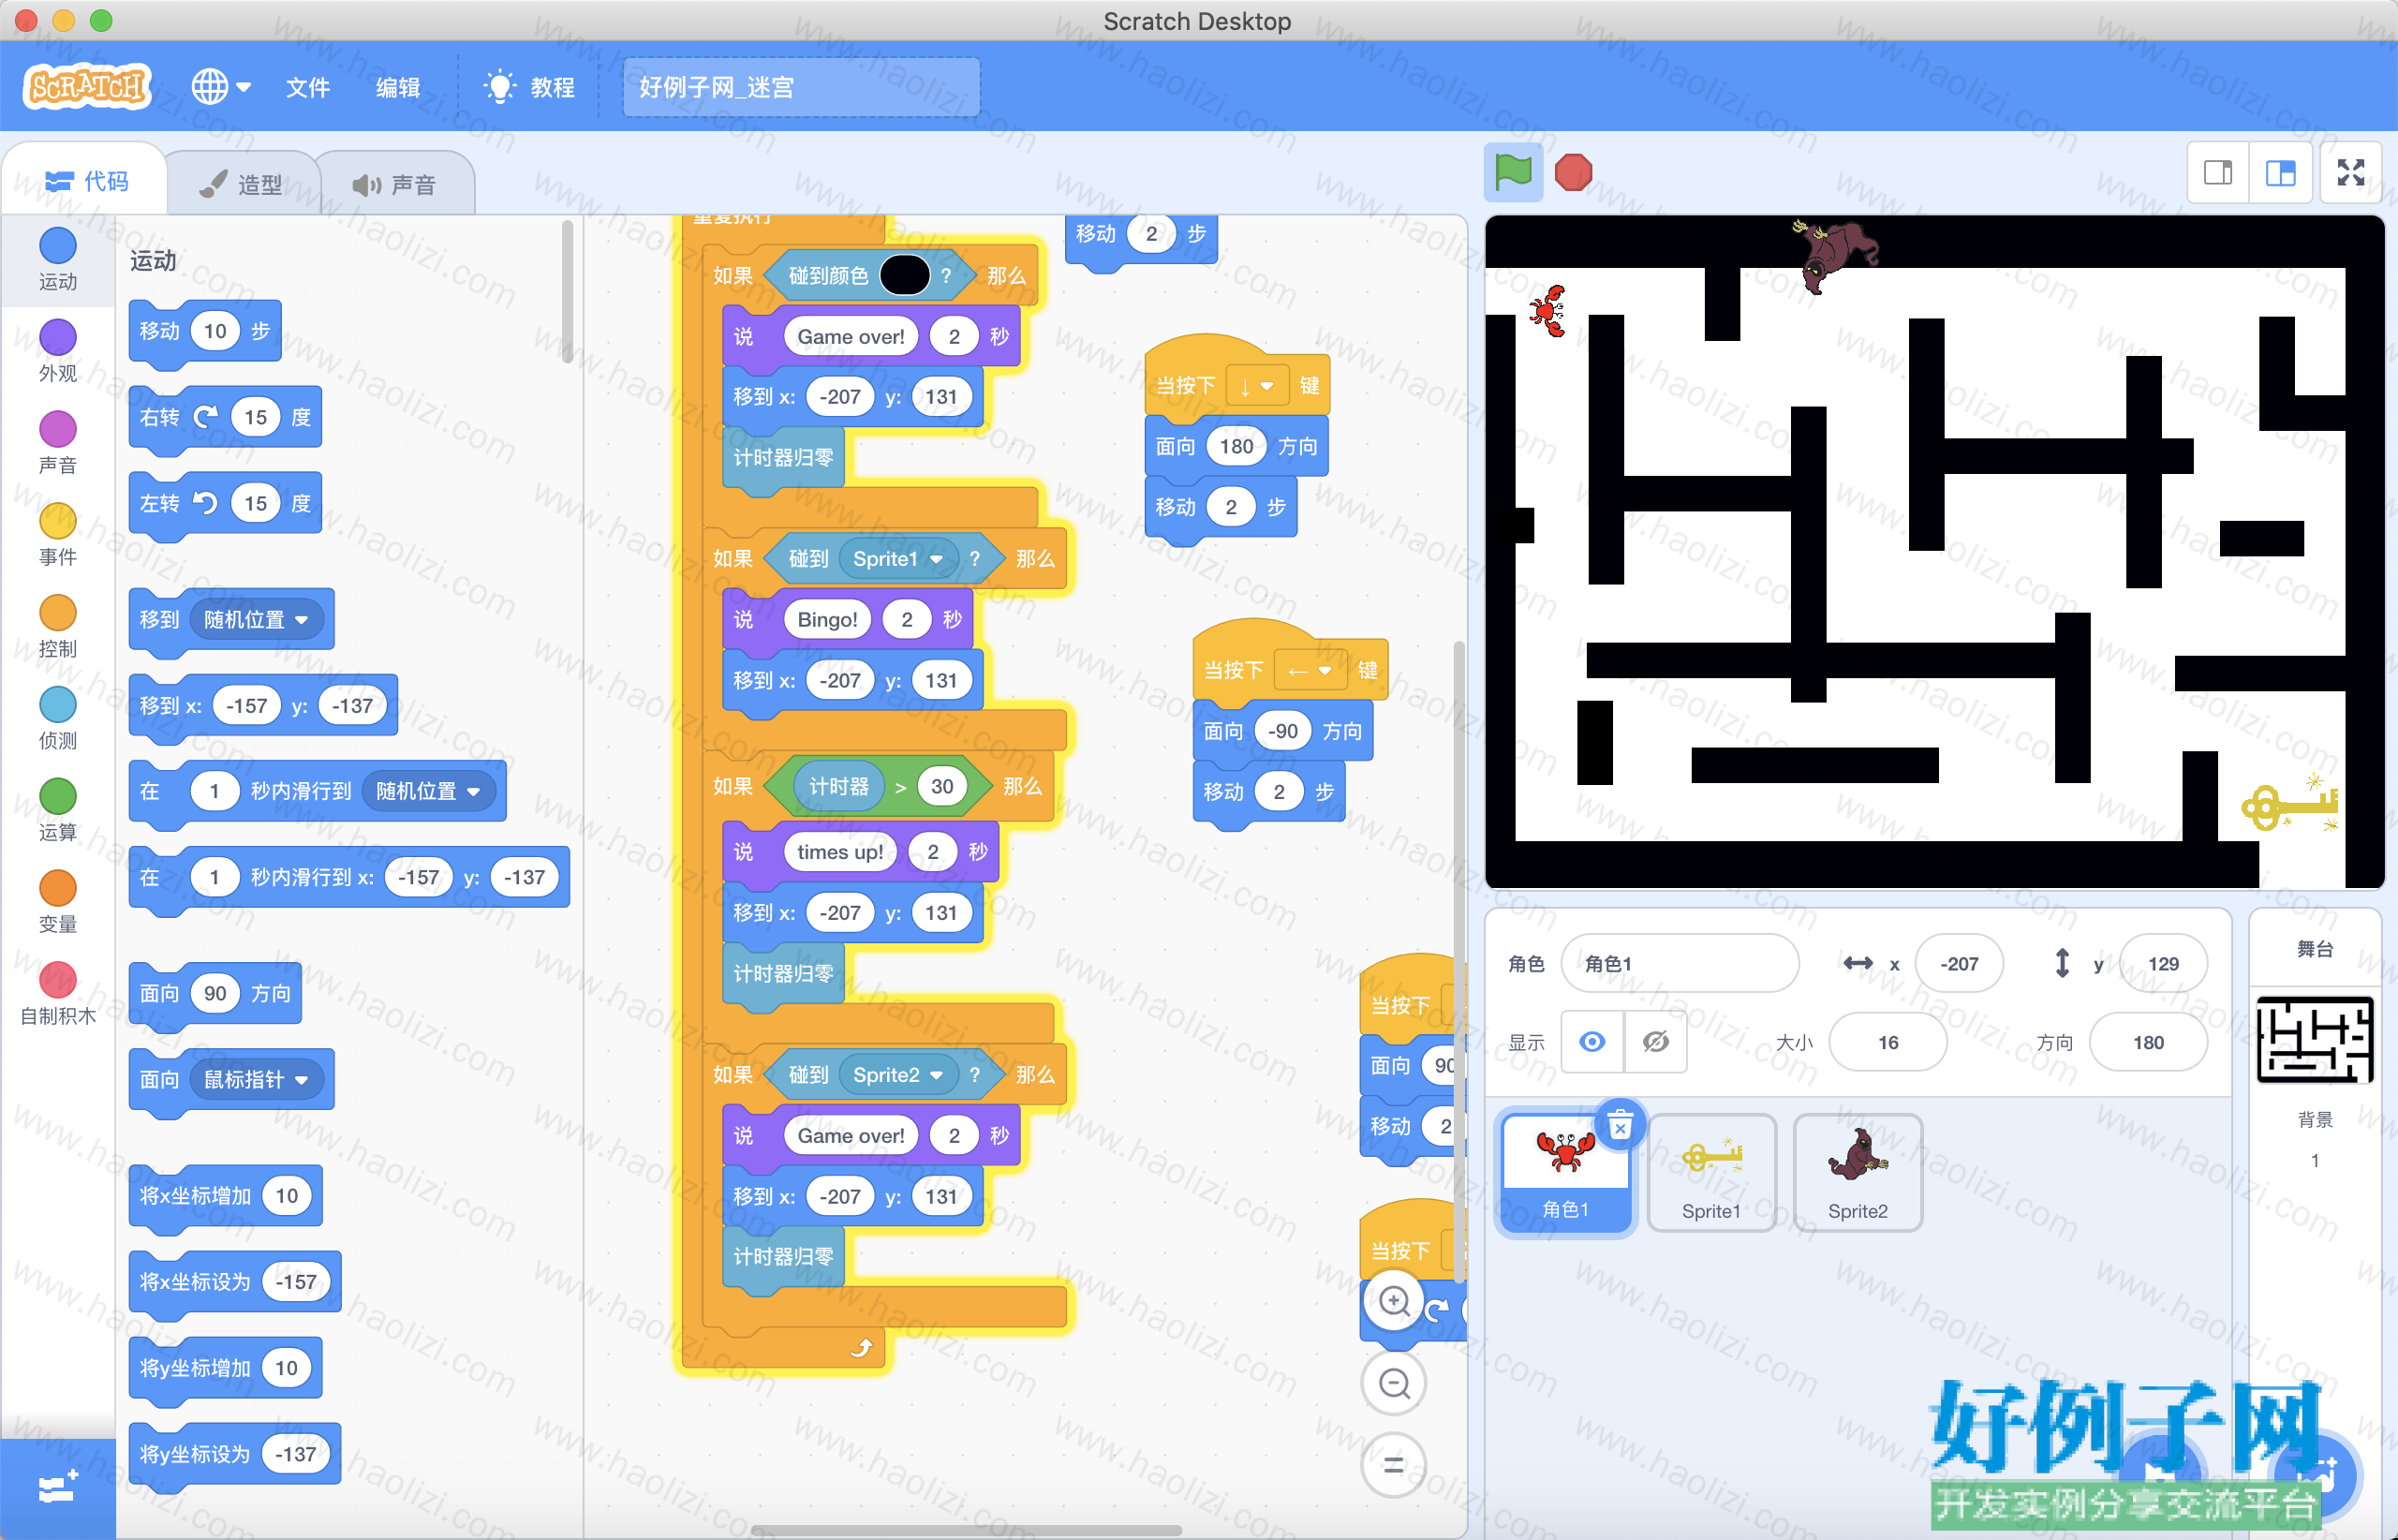Open Sprite2 dropdown in 碰到 block
This screenshot has height=1540, width=2398.
[897, 1075]
